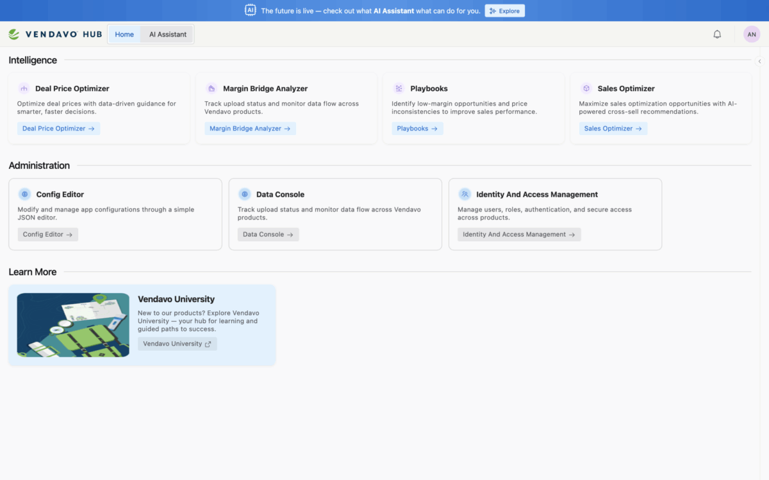The height and width of the screenshot is (480, 769).
Task: Launch Playbooks via its arrow button
Action: [x=417, y=129]
